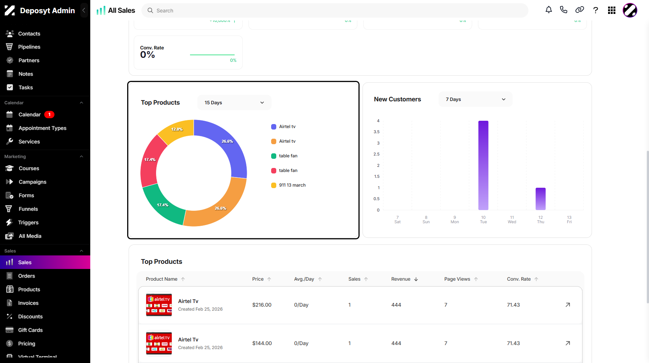Sort by Revenue descending arrow
The image size is (649, 363).
[416, 279]
